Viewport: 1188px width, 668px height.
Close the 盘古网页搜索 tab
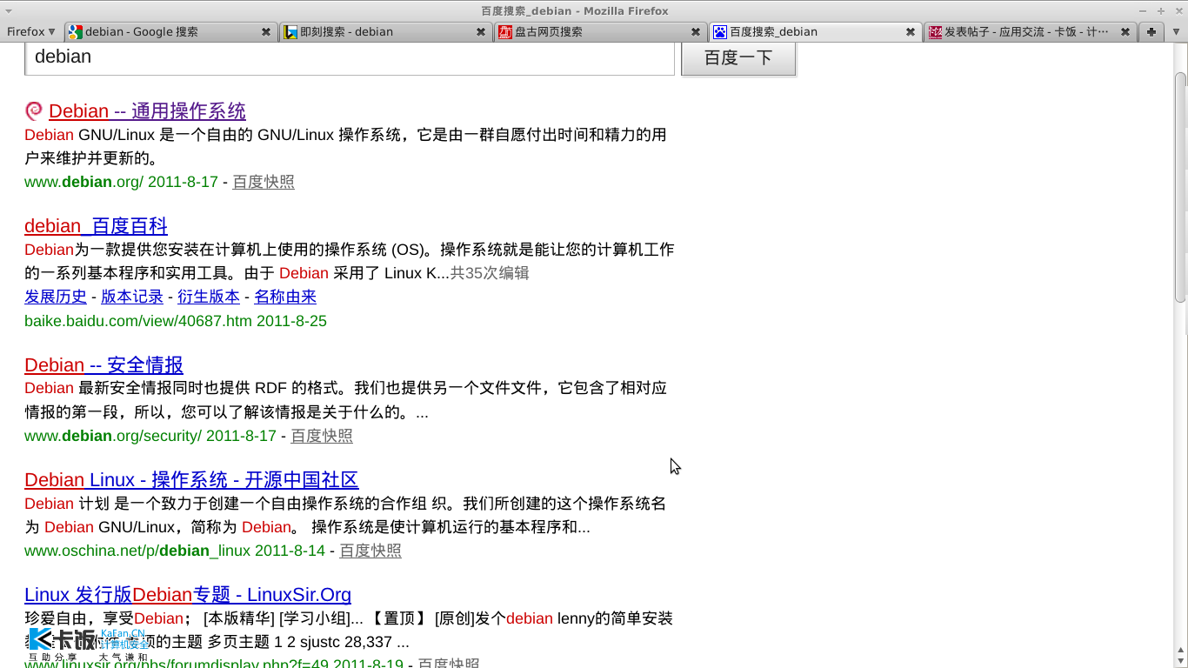[696, 31]
